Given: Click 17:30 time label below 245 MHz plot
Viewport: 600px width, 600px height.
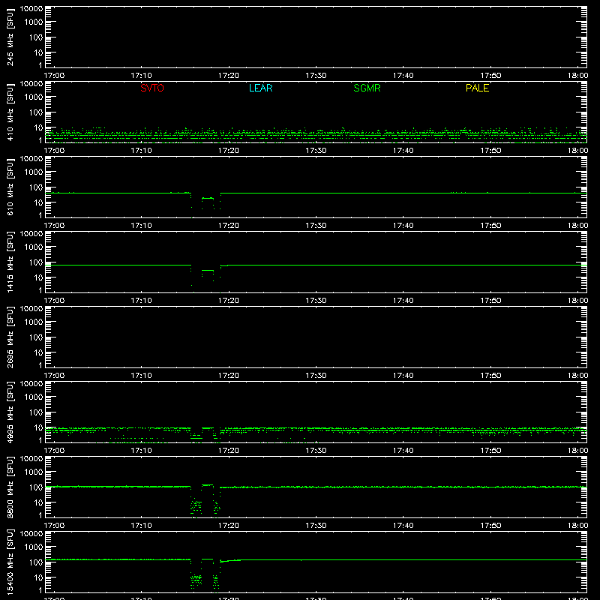Looking at the screenshot, I should coord(316,76).
